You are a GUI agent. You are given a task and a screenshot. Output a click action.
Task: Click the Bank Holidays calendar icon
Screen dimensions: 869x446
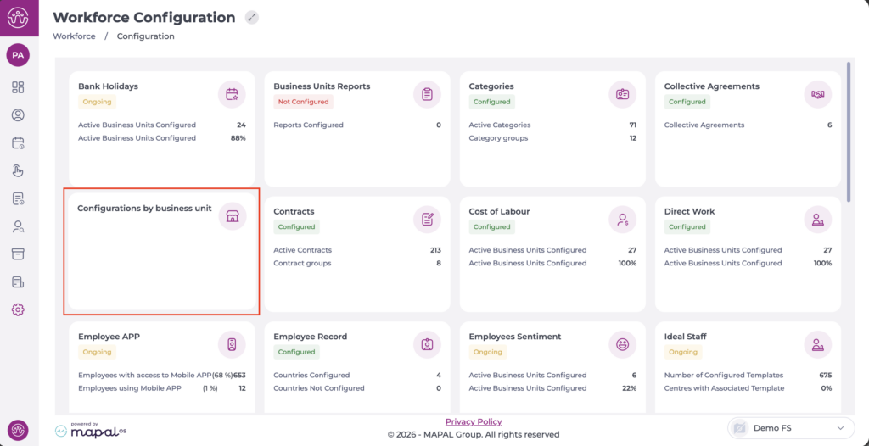click(x=232, y=94)
